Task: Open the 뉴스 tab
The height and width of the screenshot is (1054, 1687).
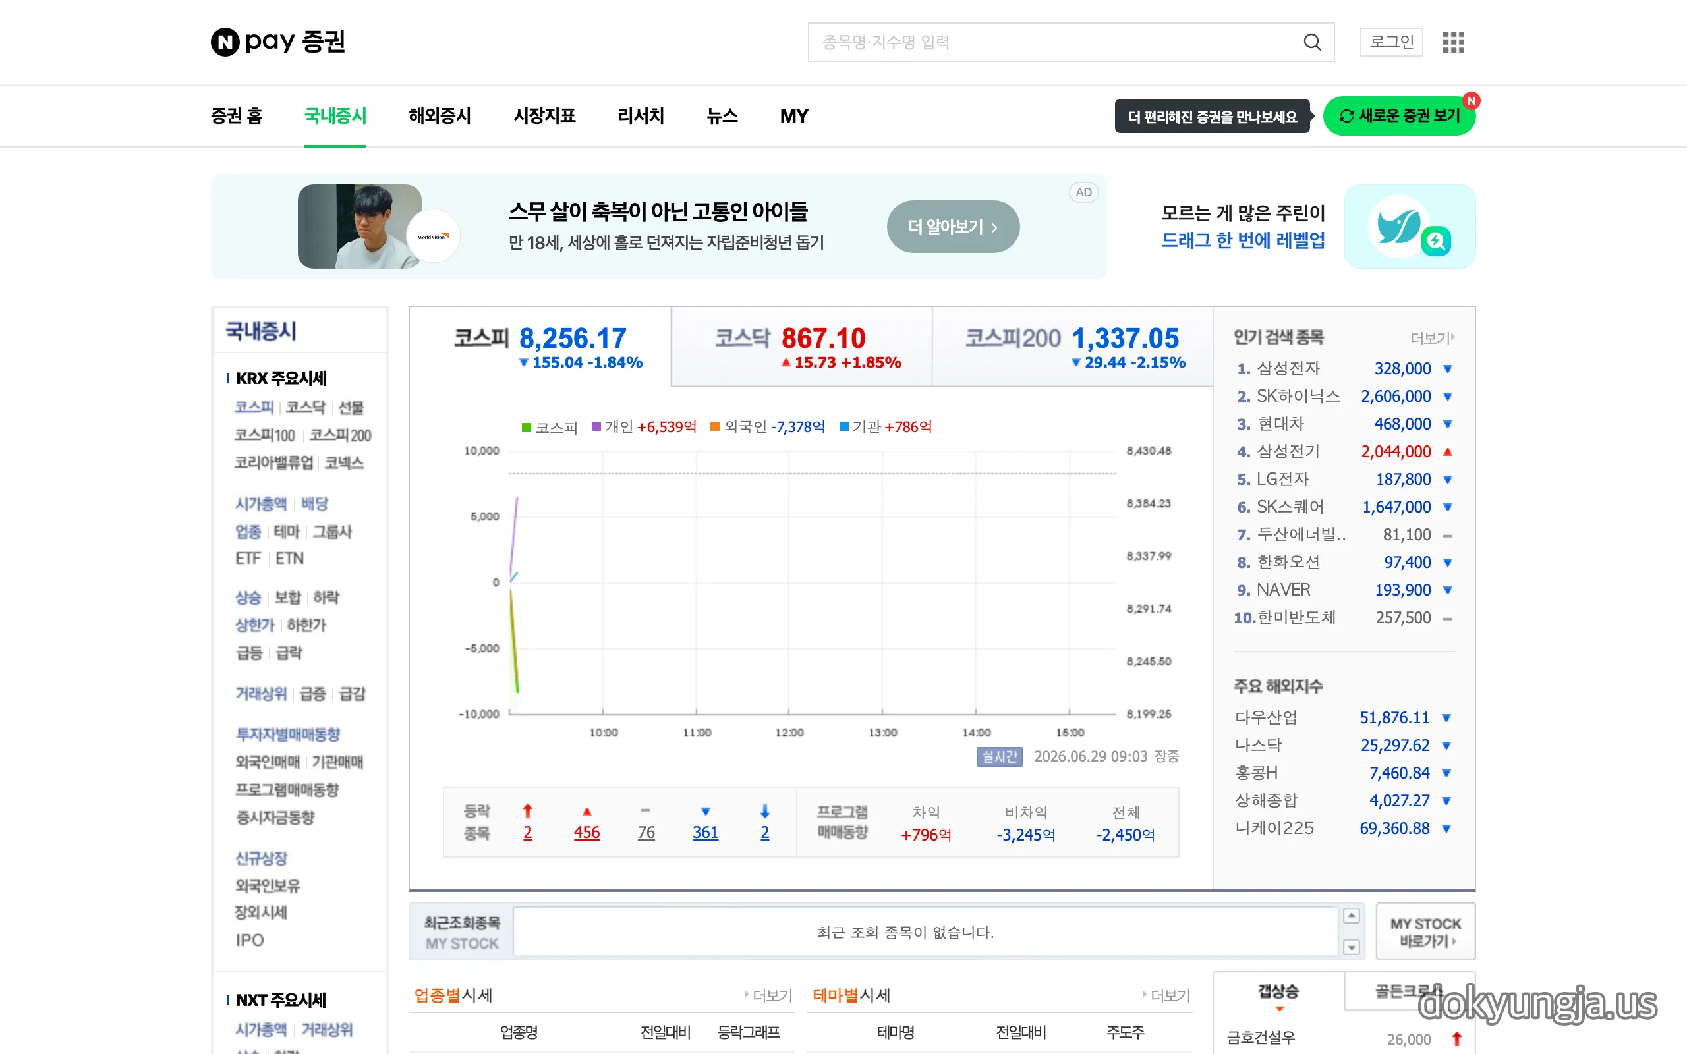Action: click(x=722, y=116)
